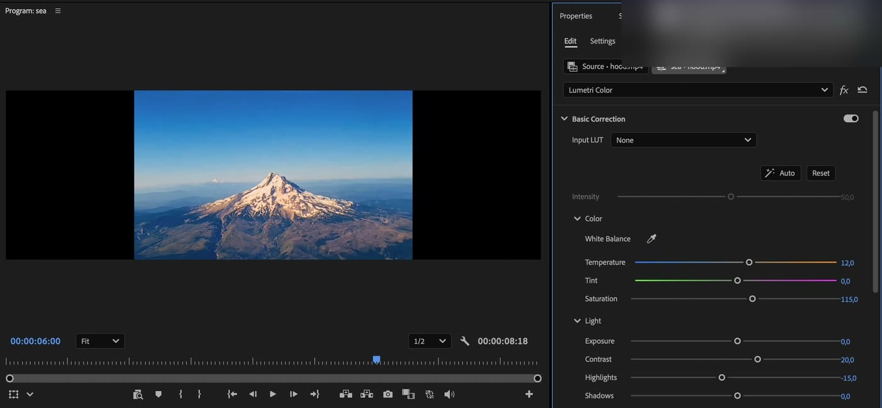This screenshot has height=408, width=882.
Task: Click the current timecode 00:00:06:00
Action: [35, 341]
